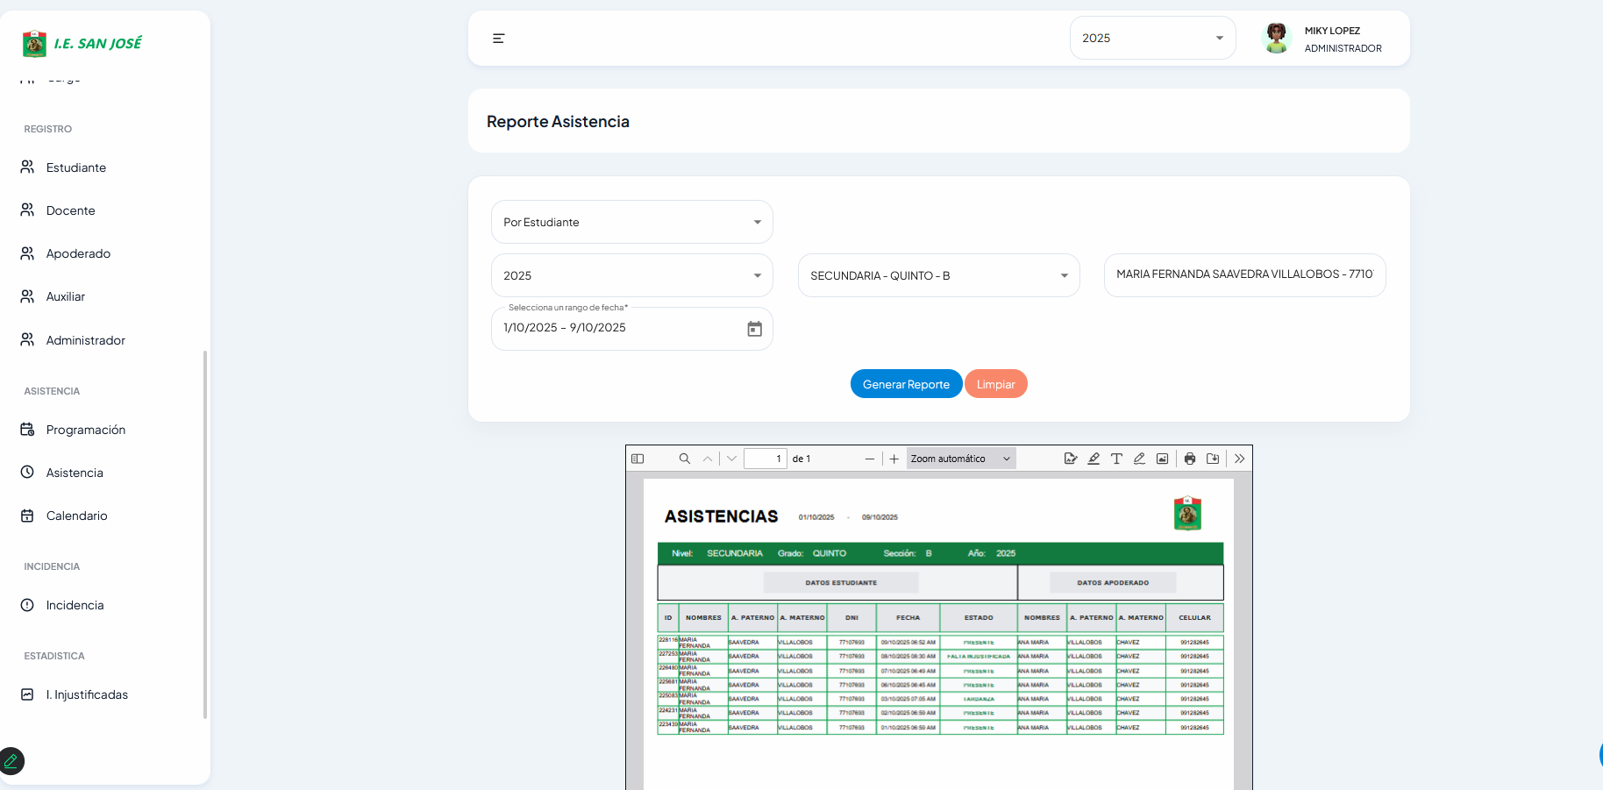Open the Estudiante menu in sidebar
Image resolution: width=1603 pixels, height=790 pixels.
(76, 167)
